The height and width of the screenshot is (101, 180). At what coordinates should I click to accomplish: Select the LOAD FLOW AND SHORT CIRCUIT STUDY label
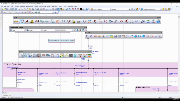(61, 40)
